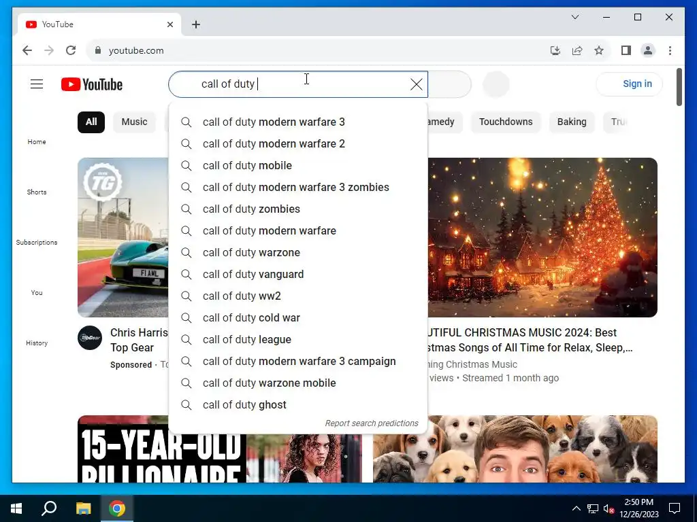Open the YouTube hamburger guide menu

click(37, 84)
